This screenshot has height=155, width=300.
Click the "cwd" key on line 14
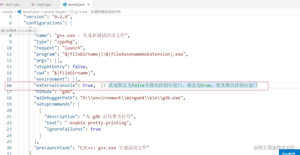(40, 73)
